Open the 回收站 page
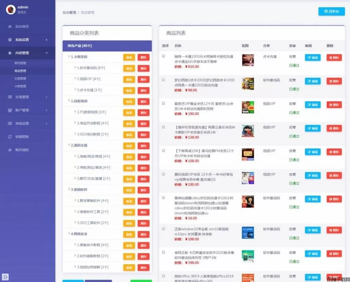The image size is (350, 282). tap(331, 12)
